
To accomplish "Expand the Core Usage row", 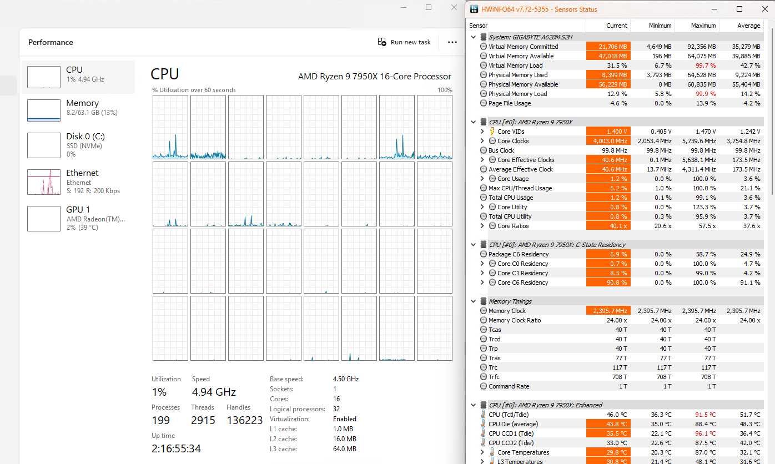I will [482, 179].
